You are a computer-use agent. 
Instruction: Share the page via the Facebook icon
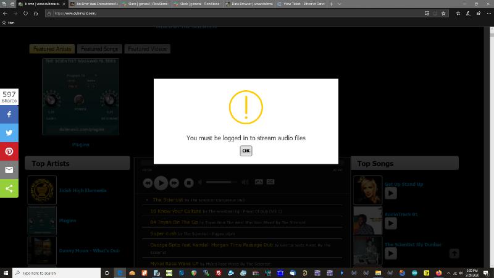[9, 114]
